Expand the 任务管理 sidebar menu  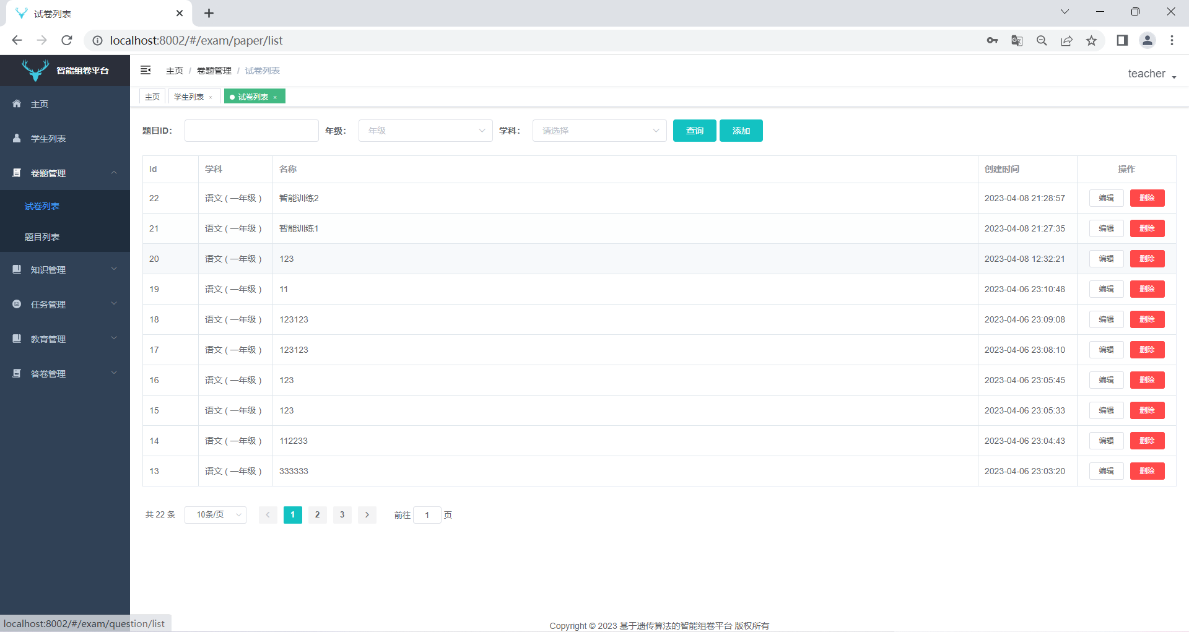tap(65, 304)
